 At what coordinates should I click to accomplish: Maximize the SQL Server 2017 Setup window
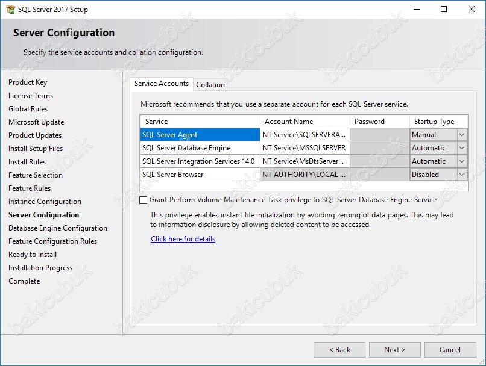tap(444, 9)
